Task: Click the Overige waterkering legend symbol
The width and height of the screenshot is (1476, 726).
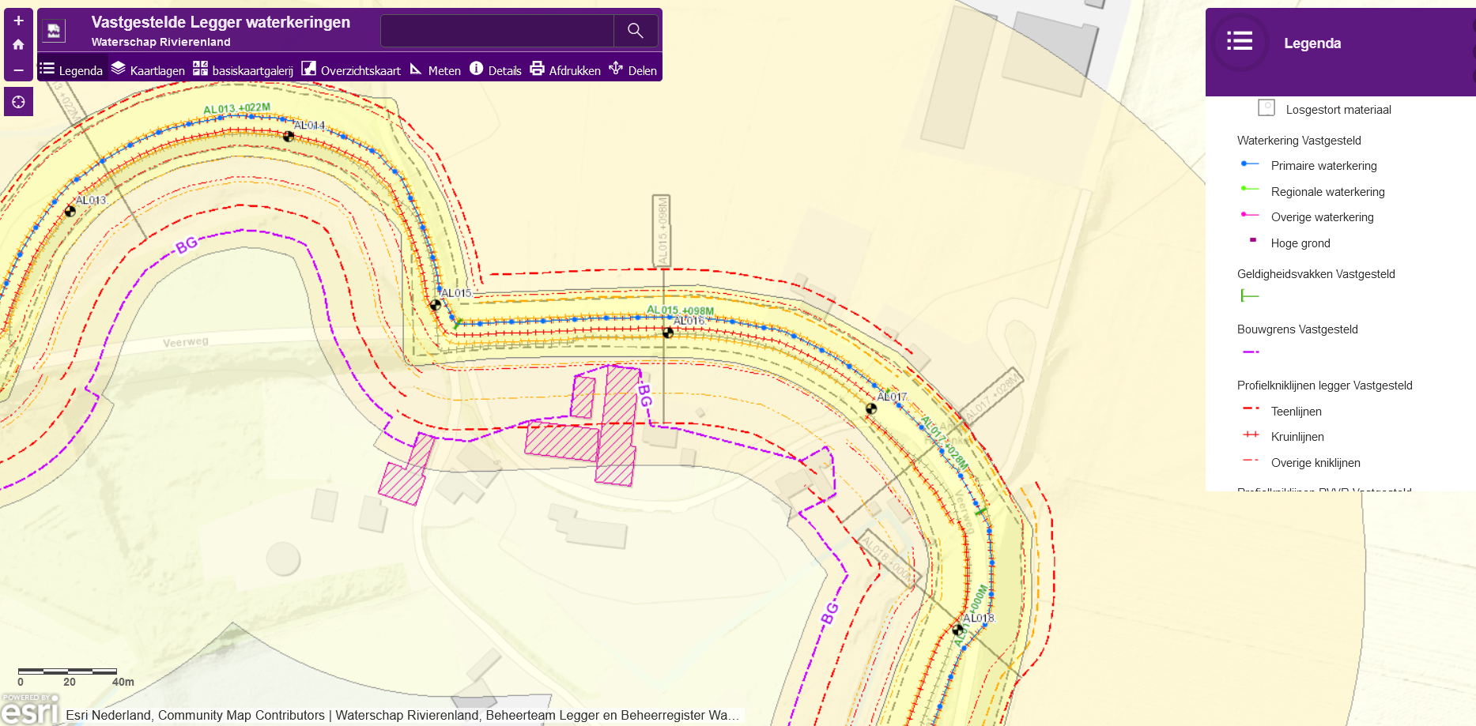Action: pyautogui.click(x=1249, y=215)
